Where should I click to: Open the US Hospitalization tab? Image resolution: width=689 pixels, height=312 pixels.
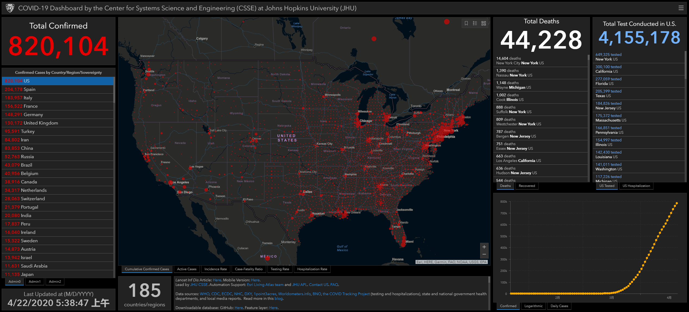[x=636, y=186]
